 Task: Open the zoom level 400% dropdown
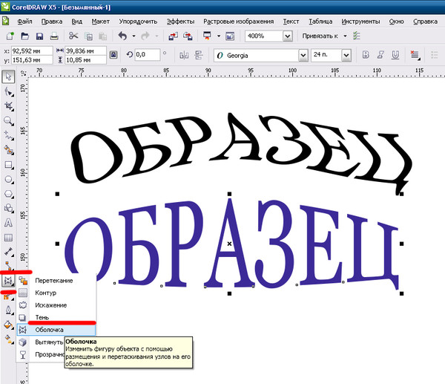tap(288, 36)
